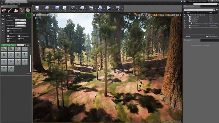Click the Show viewport button

coord(55,15)
